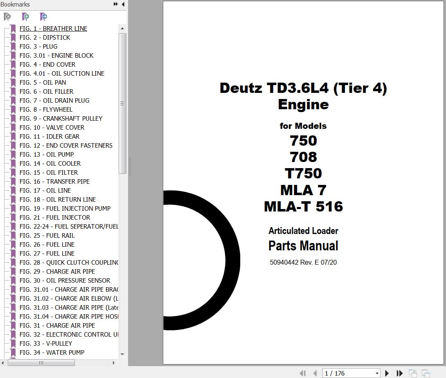Jump to FIG. 25 - FUEL RAIL
446x378 pixels.
[x=47, y=236]
